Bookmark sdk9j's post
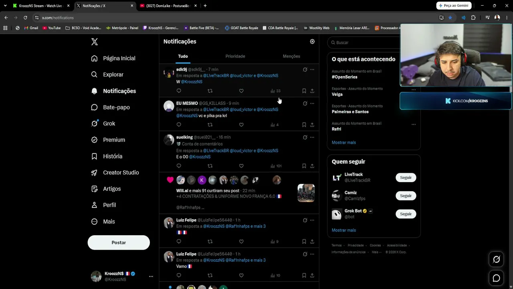The height and width of the screenshot is (289, 513). (304, 91)
